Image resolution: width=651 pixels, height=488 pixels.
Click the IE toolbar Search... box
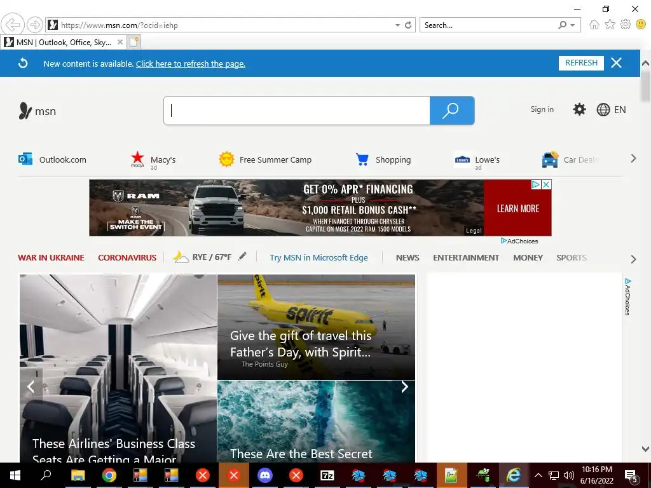pyautogui.click(x=488, y=25)
